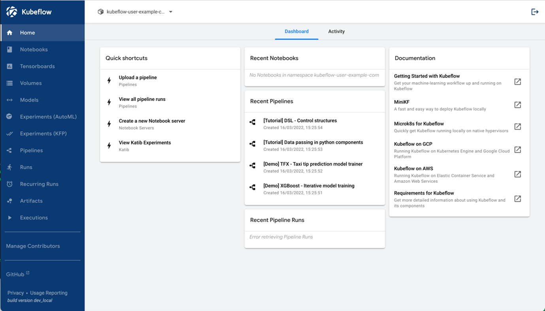The image size is (545, 311).
Task: Open the Volumes sidebar item
Action: [30, 83]
